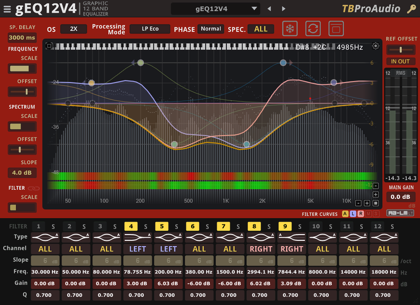
Task: Click the "gEQ12V4" plugin title
Action: pos(46,9)
